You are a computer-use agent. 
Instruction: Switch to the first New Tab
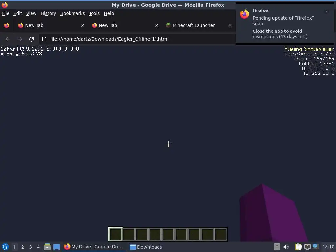tap(51, 25)
